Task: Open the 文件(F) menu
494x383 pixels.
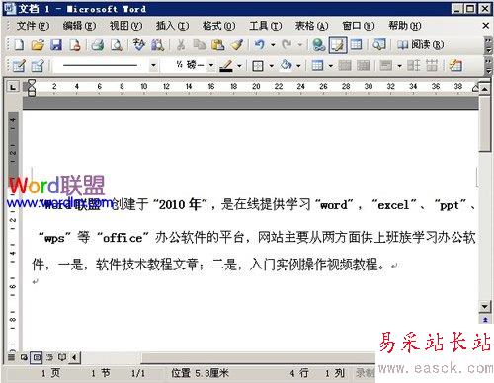Action: [33, 26]
